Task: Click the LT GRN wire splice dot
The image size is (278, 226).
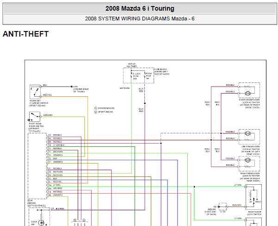Action: pos(194,187)
